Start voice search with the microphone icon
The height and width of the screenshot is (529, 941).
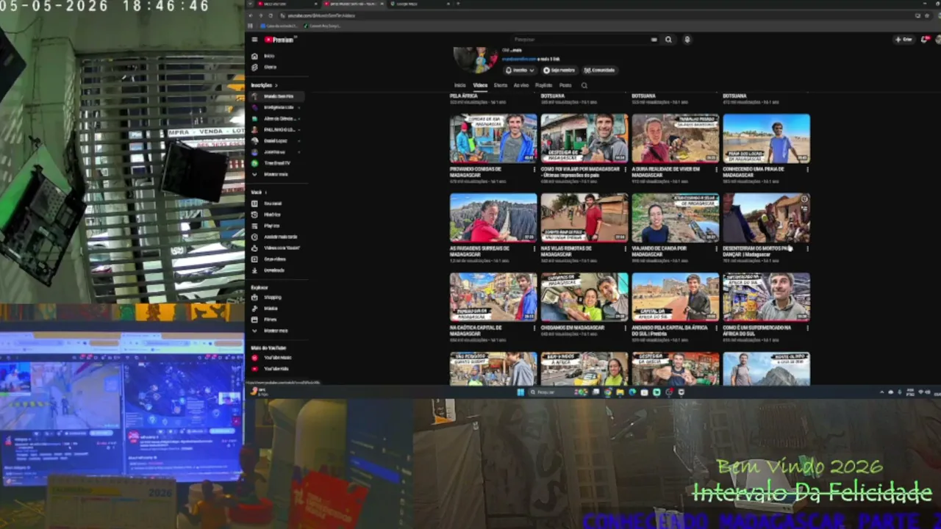687,40
